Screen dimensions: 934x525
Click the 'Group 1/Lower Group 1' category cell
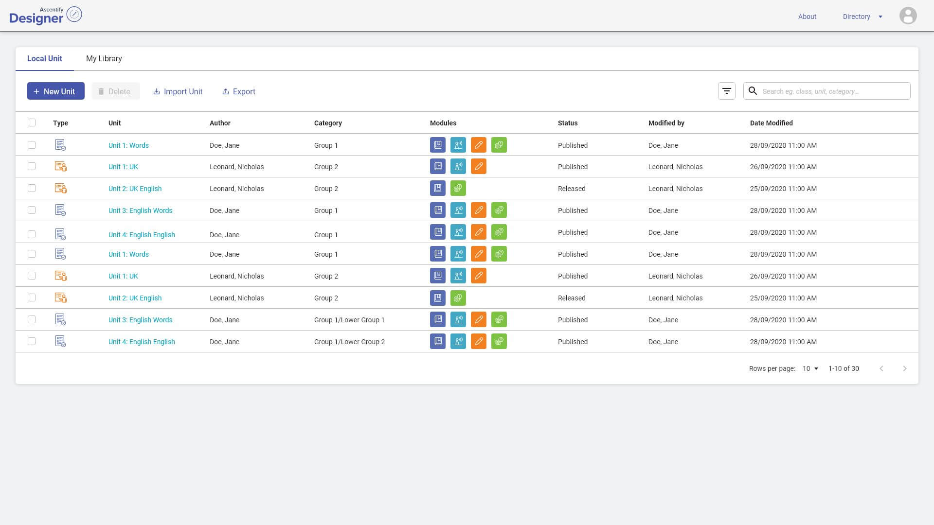tap(349, 320)
